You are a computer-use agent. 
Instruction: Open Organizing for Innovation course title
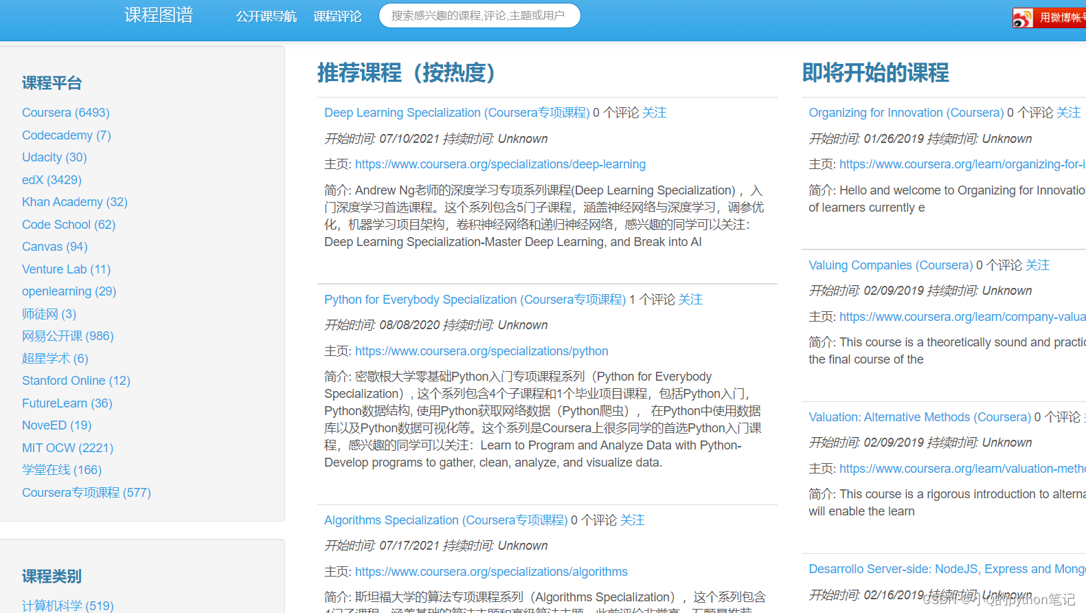click(906, 113)
